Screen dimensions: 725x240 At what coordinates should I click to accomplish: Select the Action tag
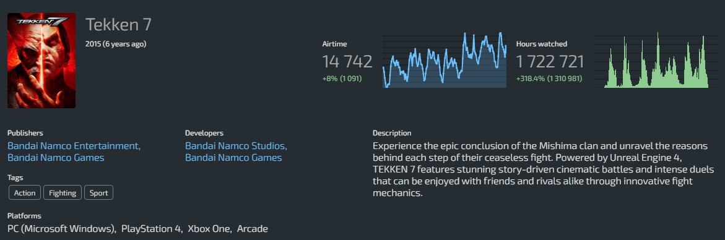(x=25, y=193)
